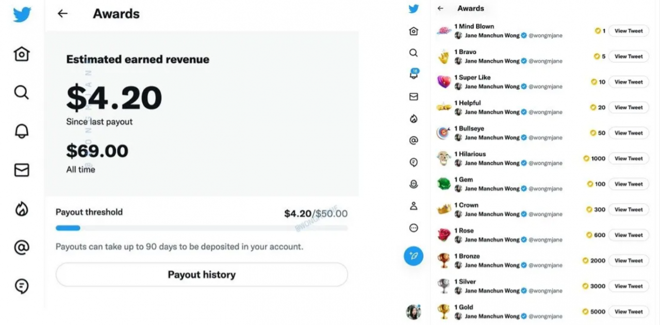Image resolution: width=660 pixels, height=325 pixels.
Task: Open Profile person icon in small sidebar
Action: (414, 206)
